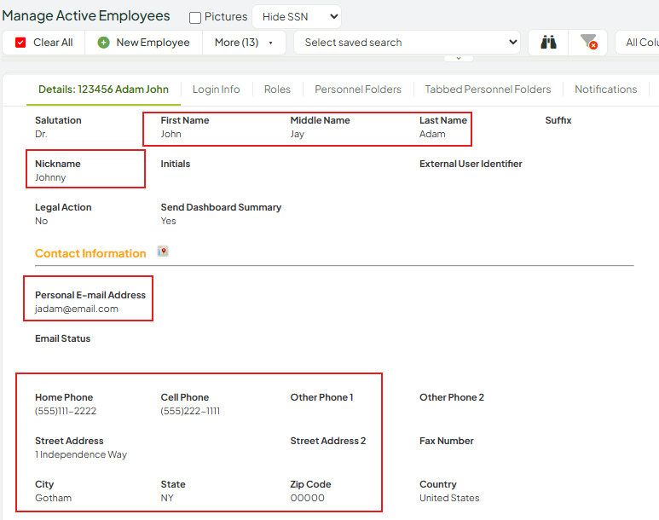This screenshot has height=520, width=659.
Task: Click the All Columns button
Action: 638,43
